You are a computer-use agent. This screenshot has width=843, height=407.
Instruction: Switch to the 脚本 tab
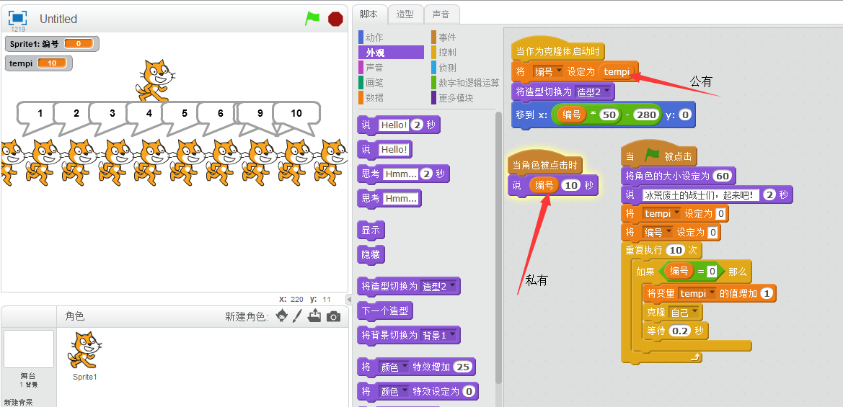(368, 14)
